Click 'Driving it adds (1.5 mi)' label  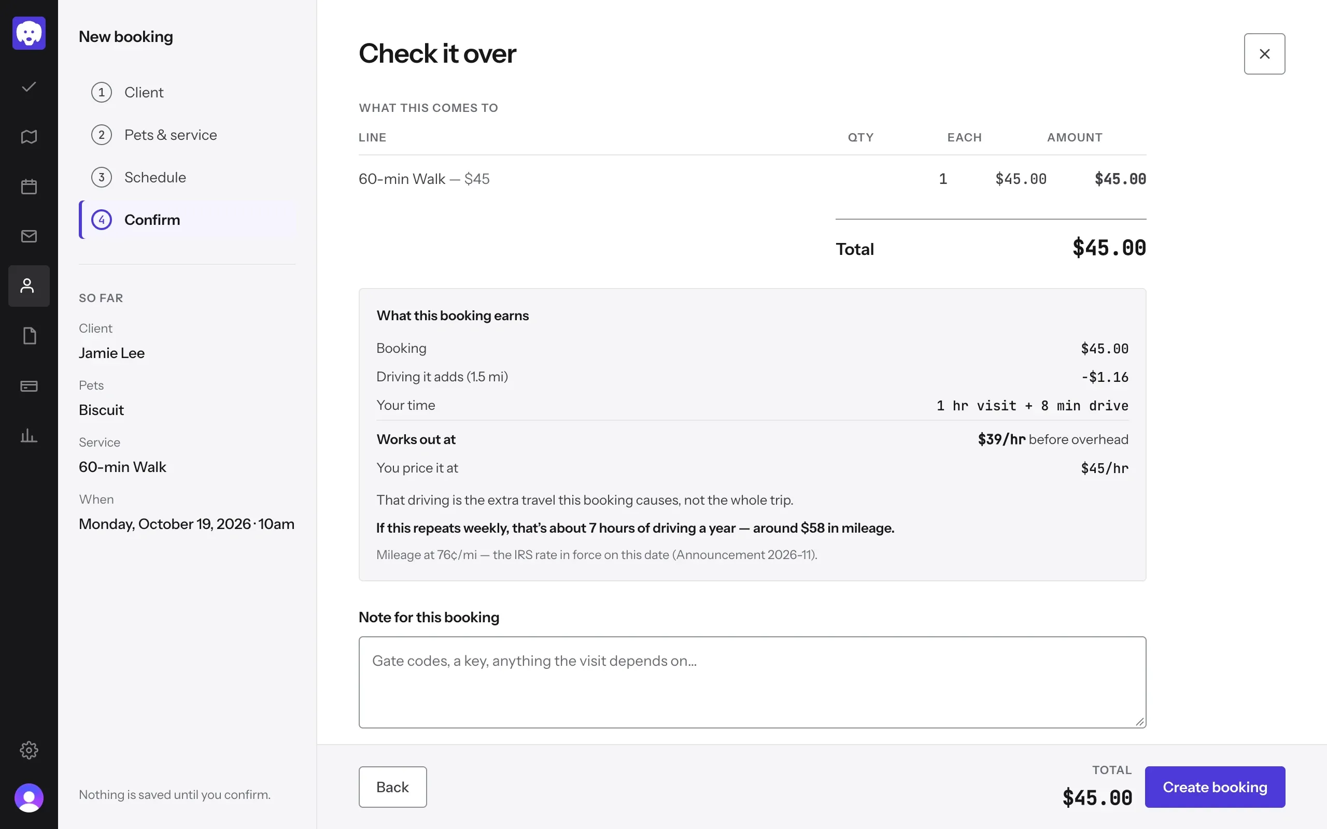442,377
